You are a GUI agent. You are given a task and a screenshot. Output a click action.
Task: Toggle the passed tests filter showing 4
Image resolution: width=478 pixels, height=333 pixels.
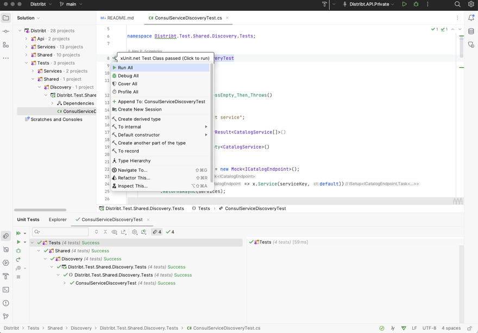pyautogui.click(x=170, y=232)
